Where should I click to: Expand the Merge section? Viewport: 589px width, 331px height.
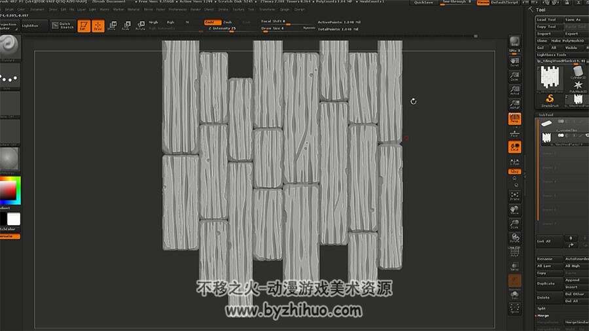coord(543,315)
